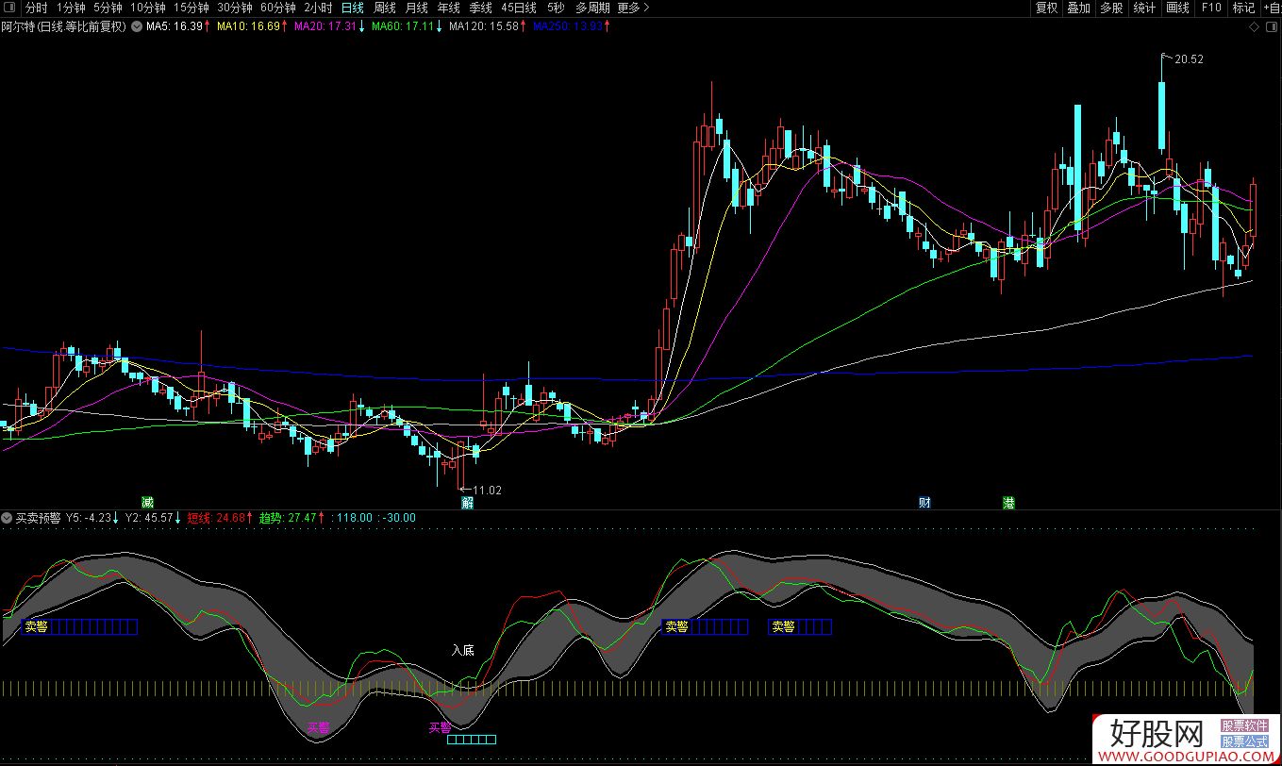The height and width of the screenshot is (766, 1282).
Task: Open F10 company info
Action: 1211,8
